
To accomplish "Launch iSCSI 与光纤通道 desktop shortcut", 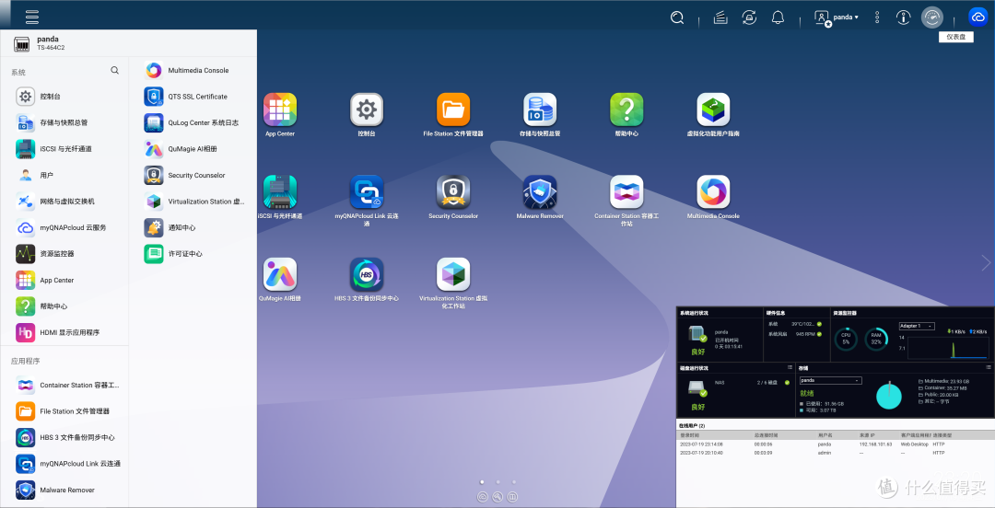I will [x=280, y=192].
